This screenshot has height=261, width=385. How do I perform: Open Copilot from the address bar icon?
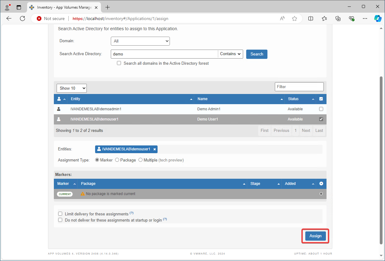coord(378,18)
